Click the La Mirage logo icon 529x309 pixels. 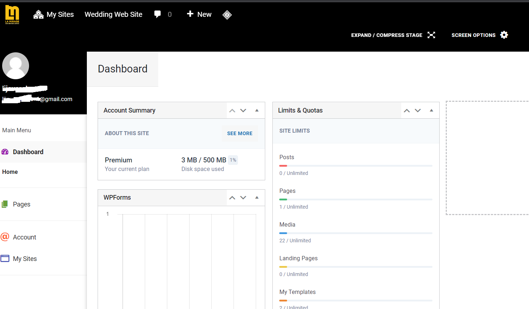12,15
